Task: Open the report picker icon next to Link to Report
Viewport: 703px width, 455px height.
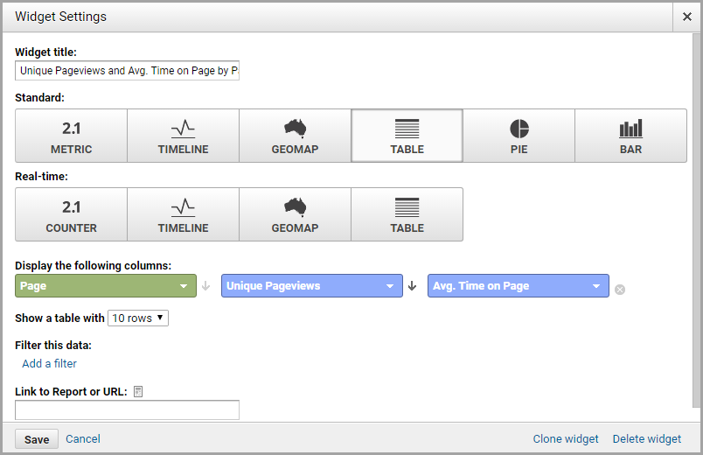Action: [138, 392]
